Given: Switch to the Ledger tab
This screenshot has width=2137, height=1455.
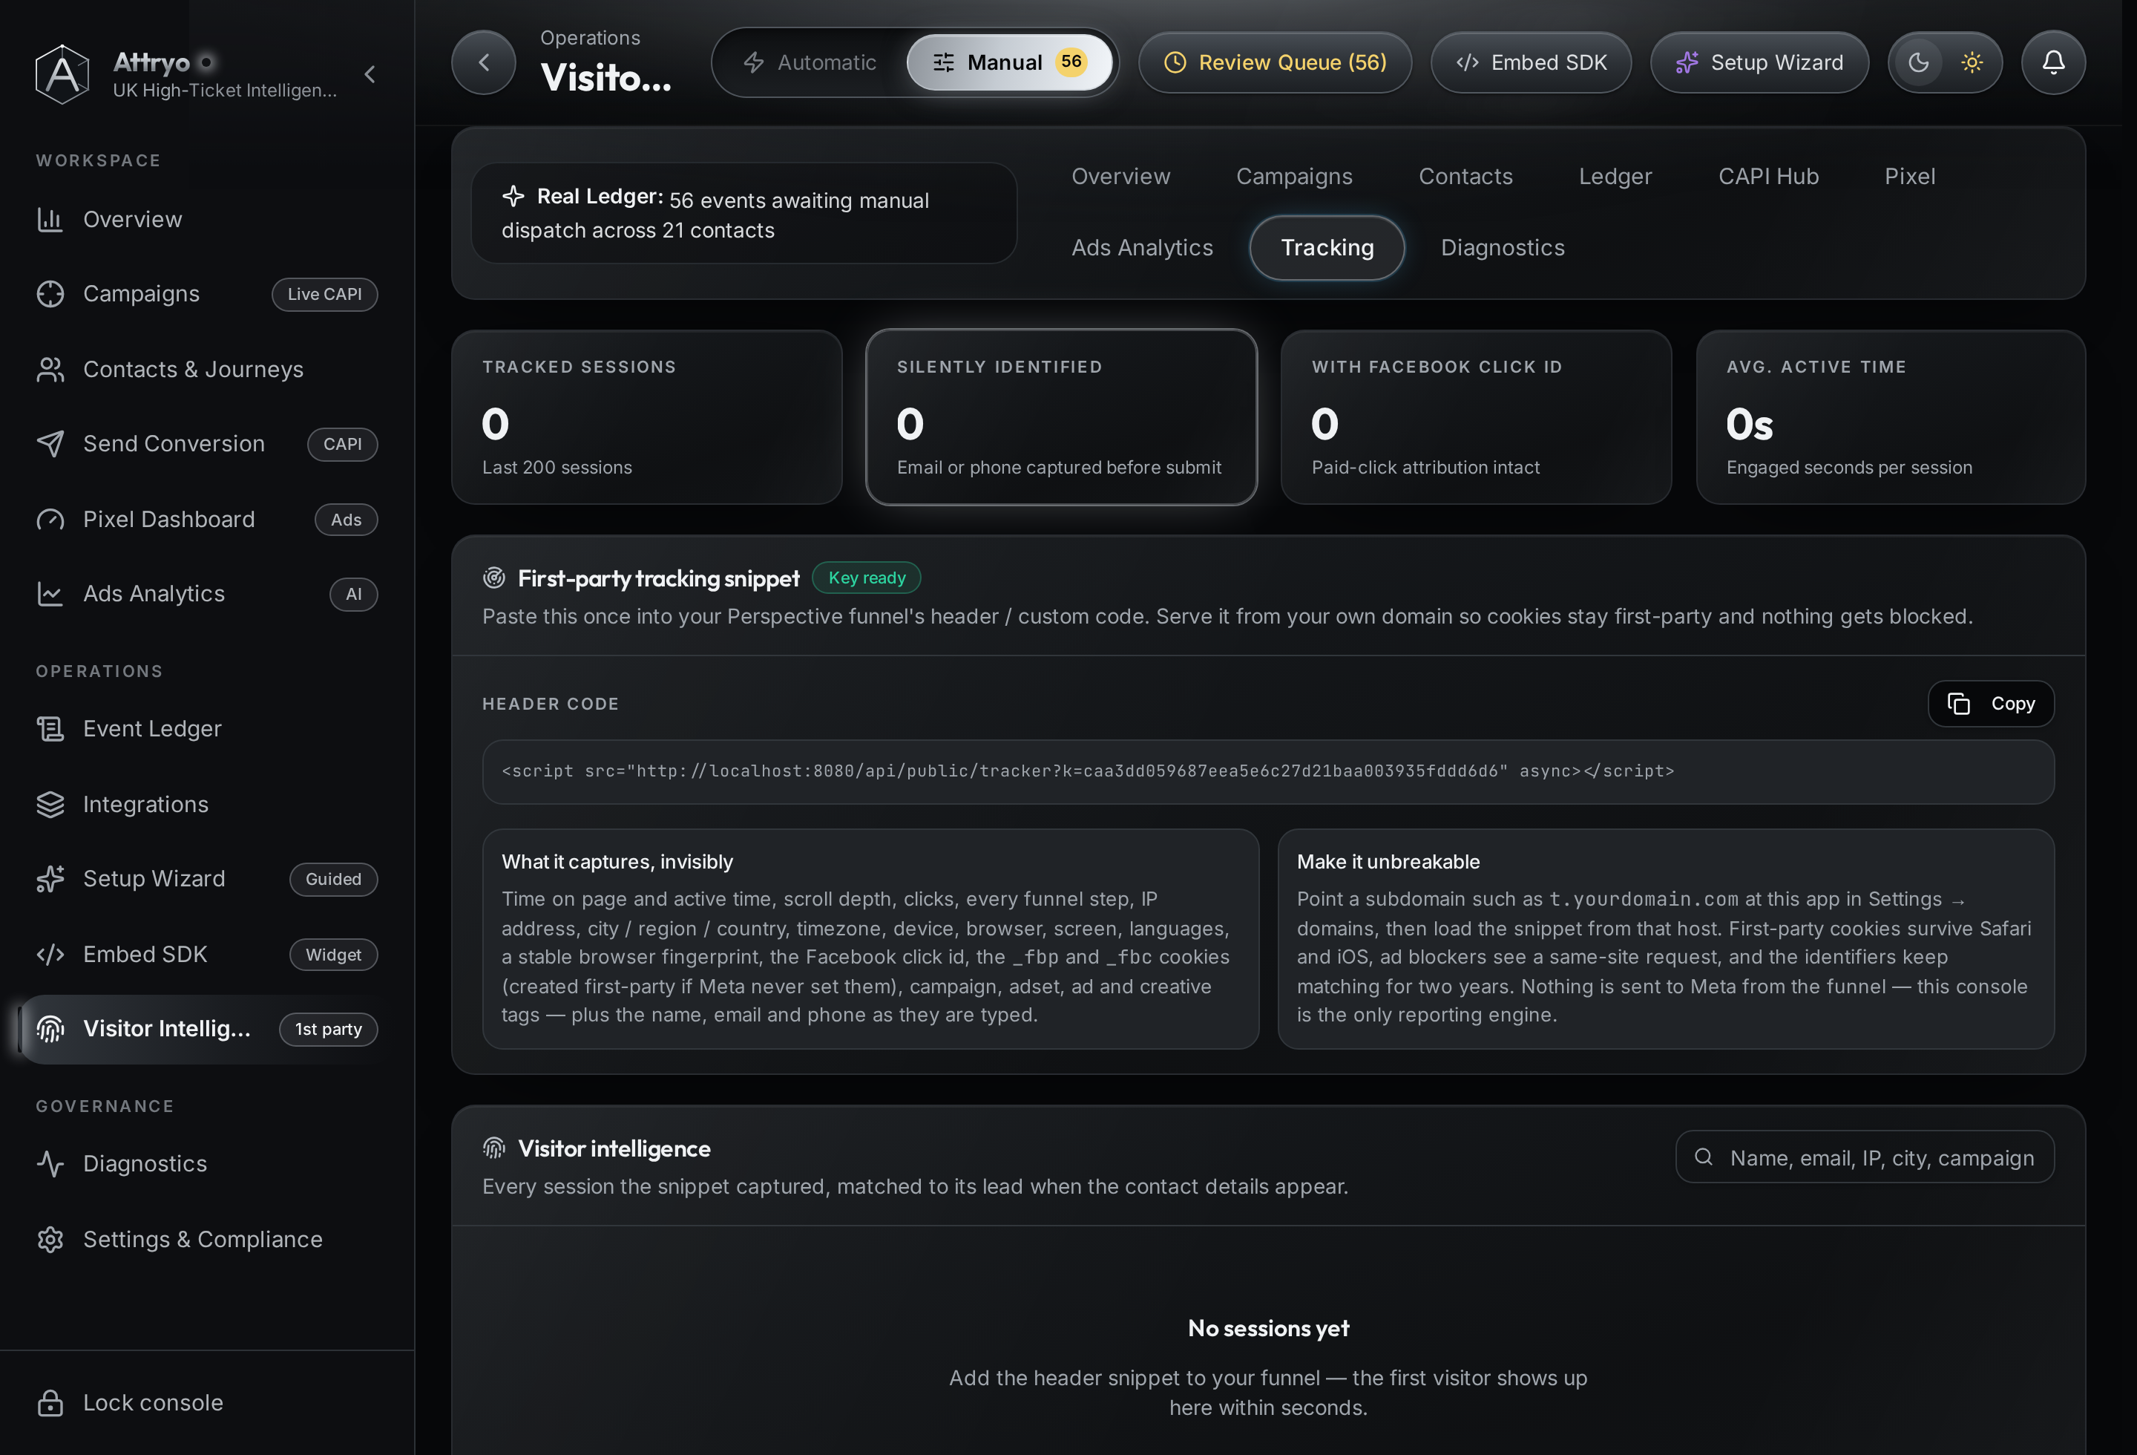Looking at the screenshot, I should [1615, 176].
